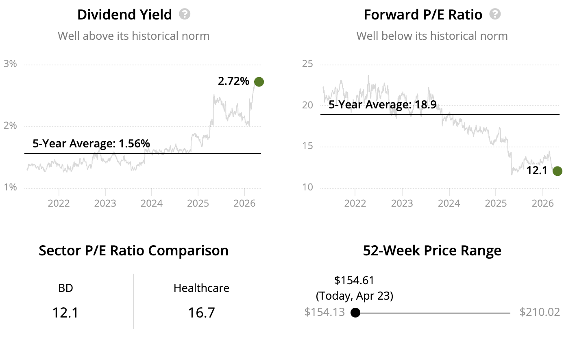
Task: Click the 52-Week Price Range heading
Action: click(432, 251)
